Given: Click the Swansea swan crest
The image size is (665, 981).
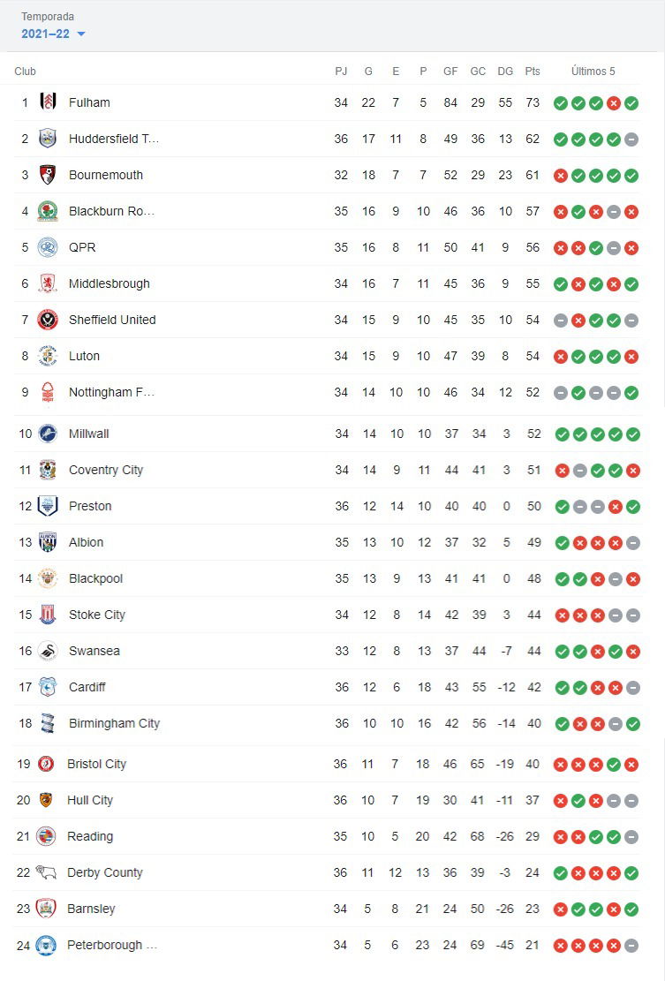Looking at the screenshot, I should tap(48, 651).
